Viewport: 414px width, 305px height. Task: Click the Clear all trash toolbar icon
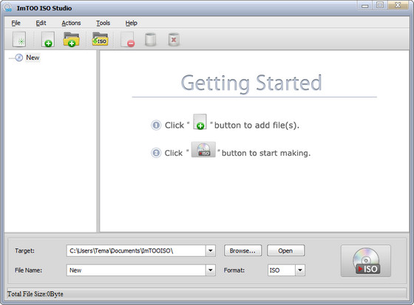pos(174,40)
